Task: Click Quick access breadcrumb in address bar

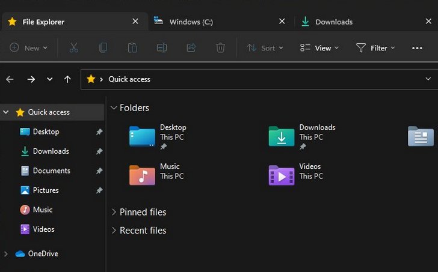Action: pyautogui.click(x=129, y=79)
